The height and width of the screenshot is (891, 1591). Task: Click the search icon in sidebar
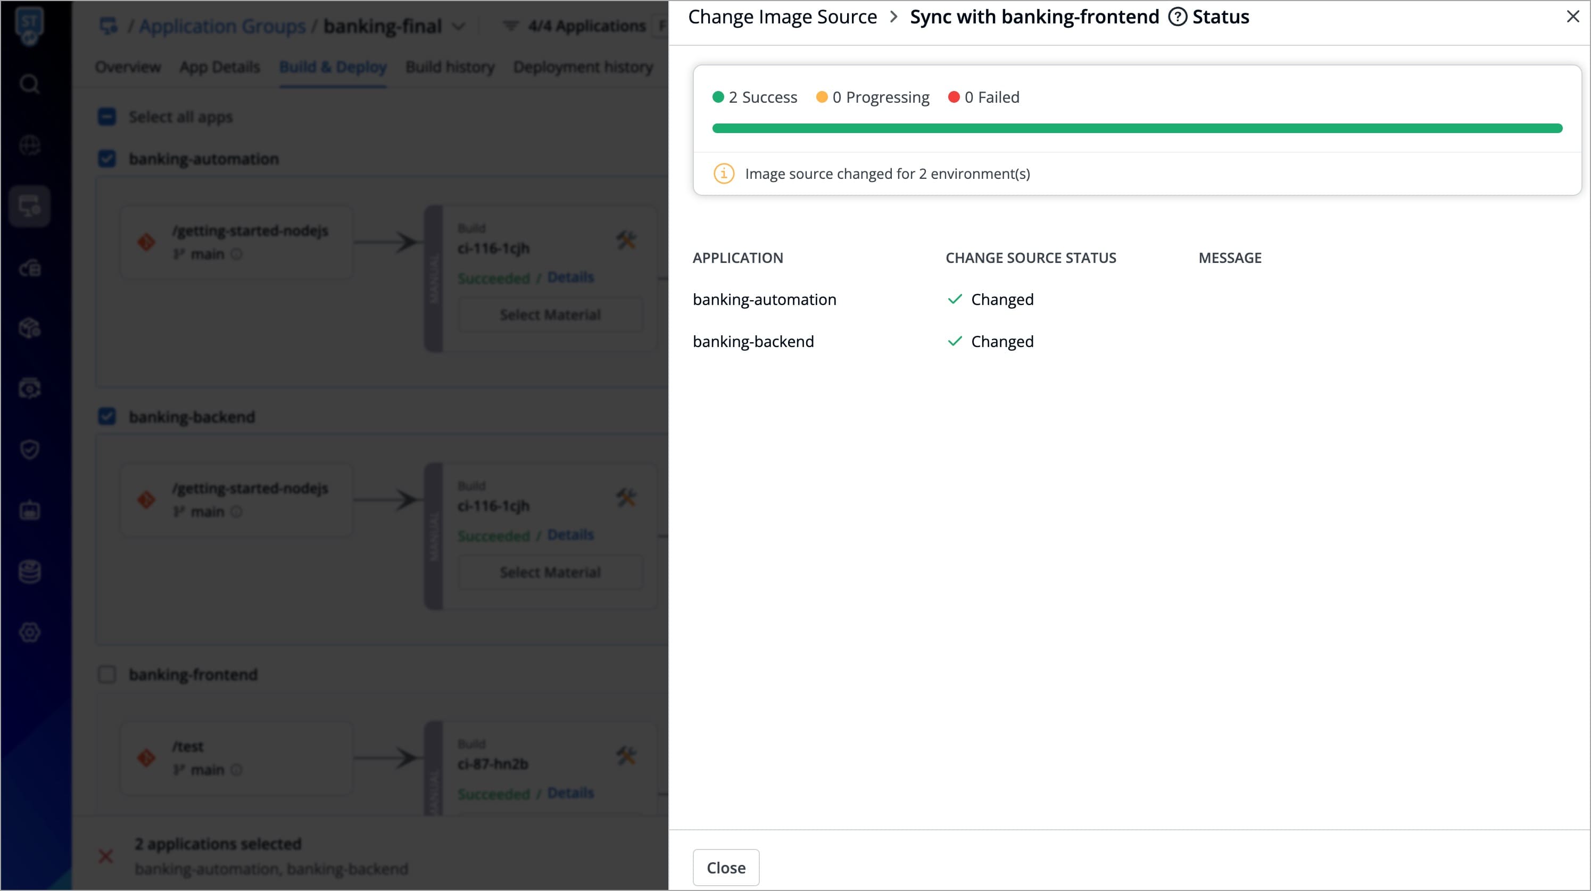pos(29,84)
